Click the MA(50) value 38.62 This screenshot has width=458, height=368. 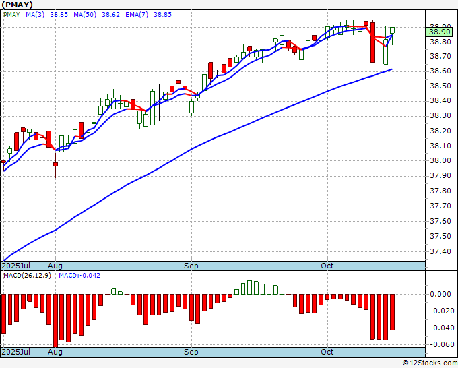(x=110, y=15)
